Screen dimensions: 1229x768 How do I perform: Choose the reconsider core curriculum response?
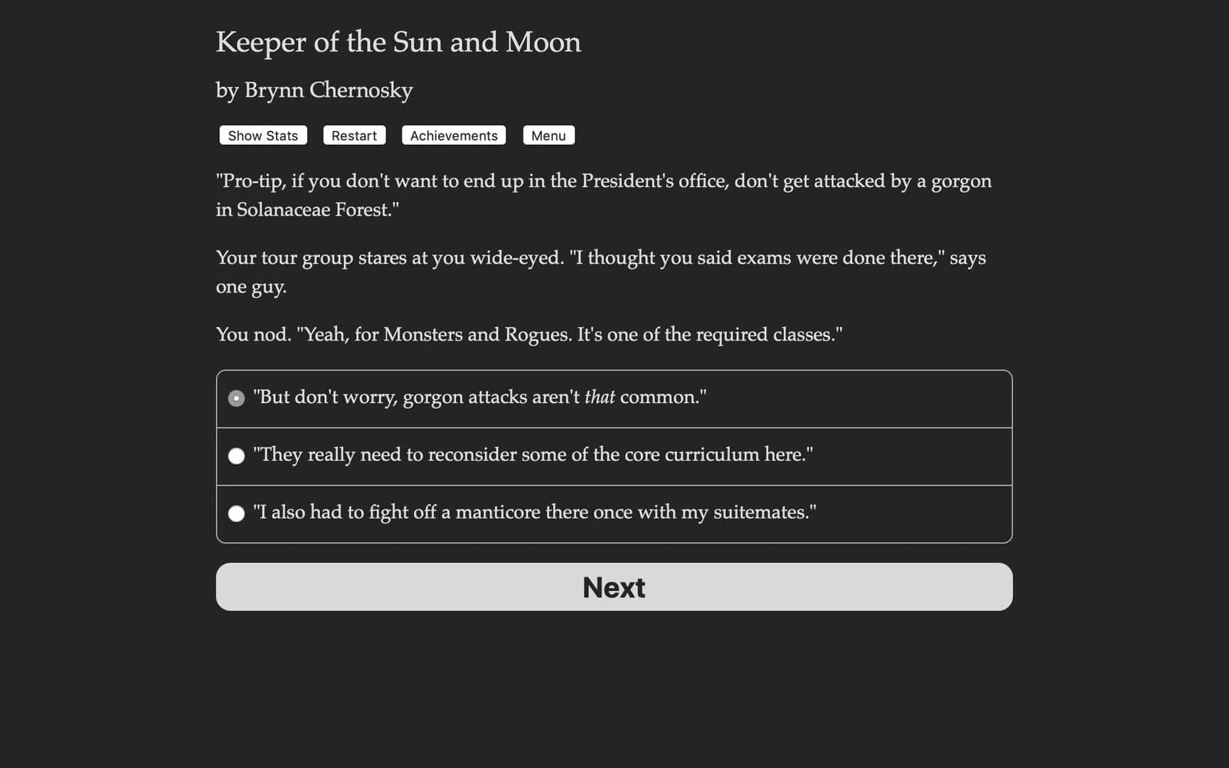pos(534,455)
